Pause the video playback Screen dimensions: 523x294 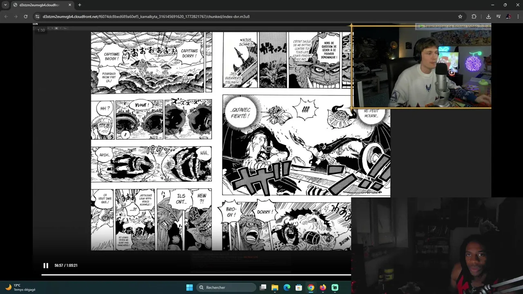pyautogui.click(x=46, y=265)
